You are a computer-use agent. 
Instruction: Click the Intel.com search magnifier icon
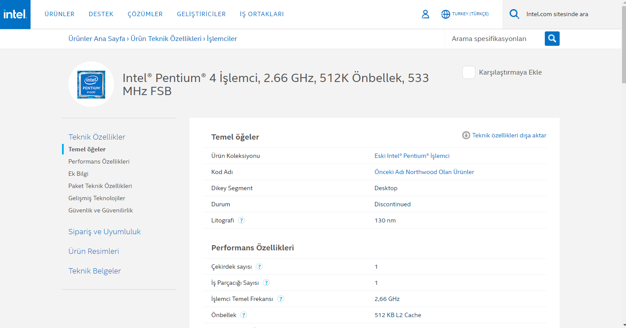point(514,14)
